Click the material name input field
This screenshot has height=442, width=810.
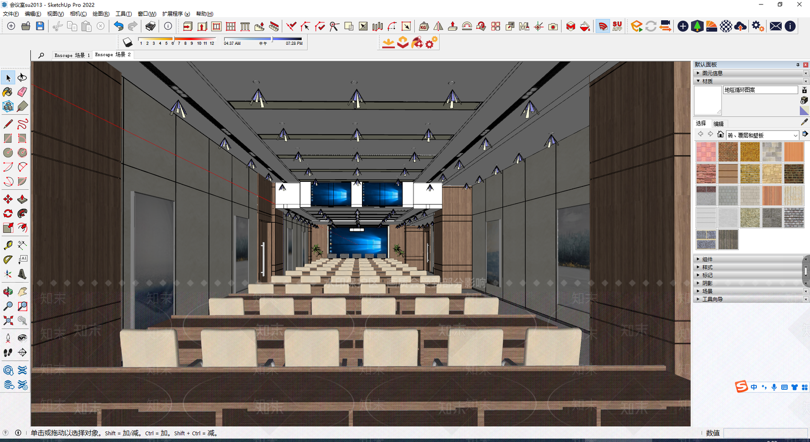pyautogui.click(x=760, y=90)
